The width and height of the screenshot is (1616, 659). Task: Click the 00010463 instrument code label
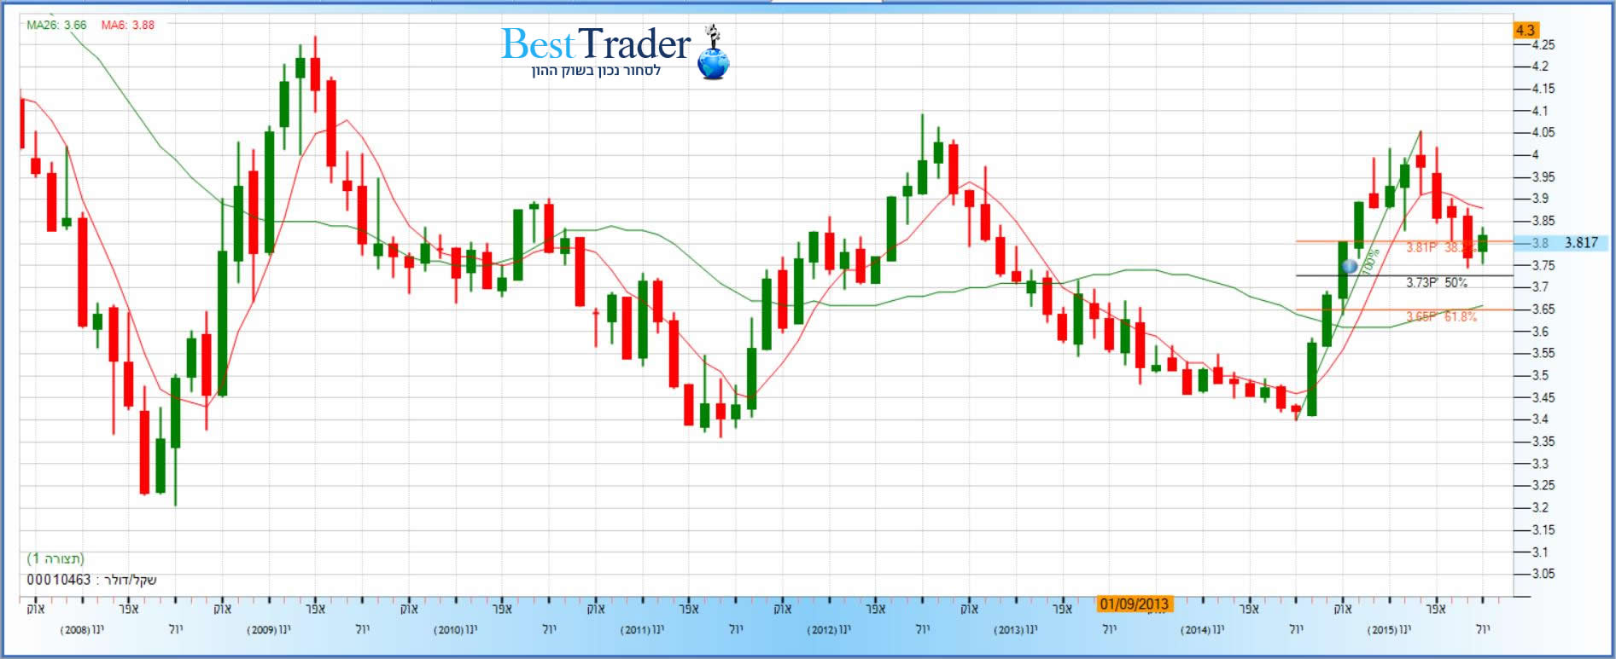pos(58,580)
